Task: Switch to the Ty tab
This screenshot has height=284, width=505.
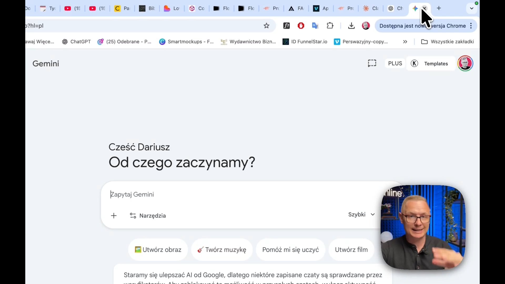Action: click(x=48, y=8)
